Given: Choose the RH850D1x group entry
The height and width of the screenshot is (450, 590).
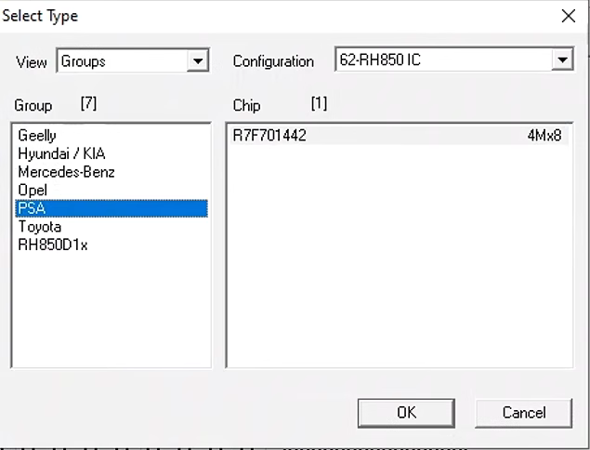Looking at the screenshot, I should click(53, 245).
